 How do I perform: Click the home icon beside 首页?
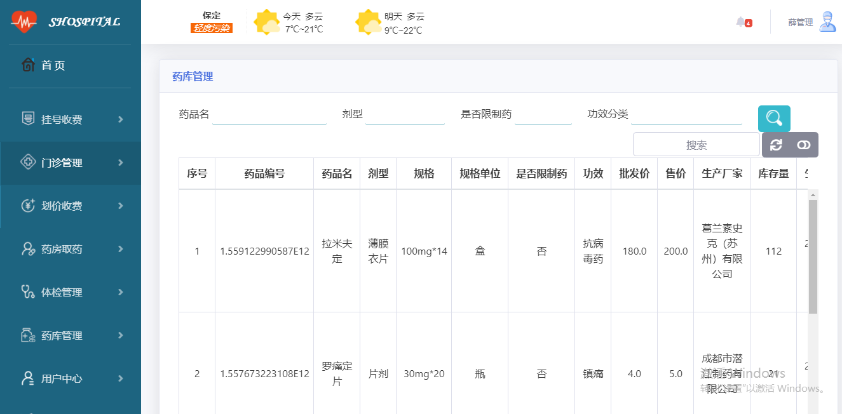click(x=28, y=65)
